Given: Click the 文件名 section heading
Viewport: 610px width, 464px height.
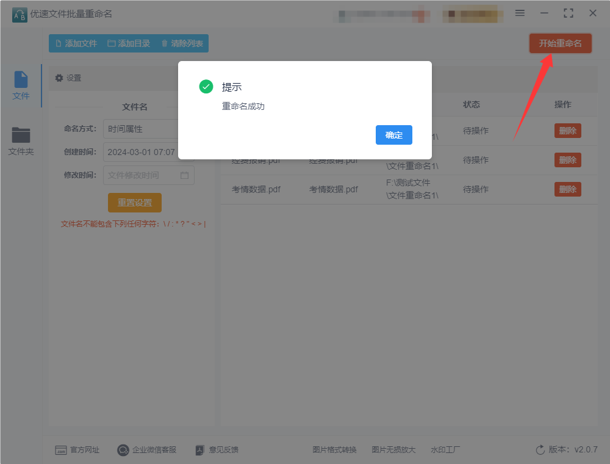Looking at the screenshot, I should (135, 107).
